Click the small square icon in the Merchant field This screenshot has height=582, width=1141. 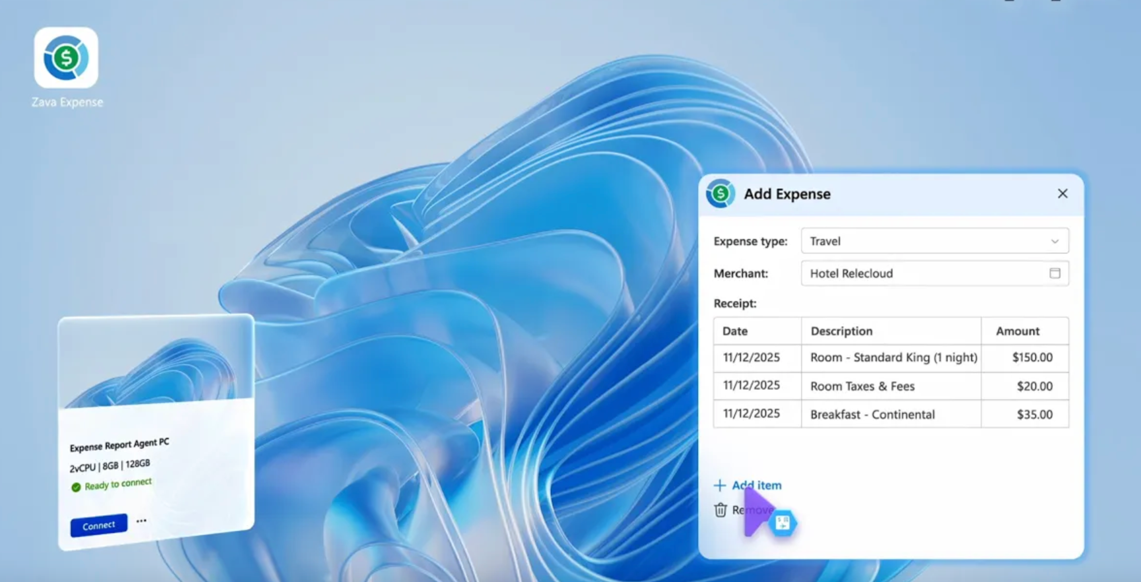click(1054, 273)
